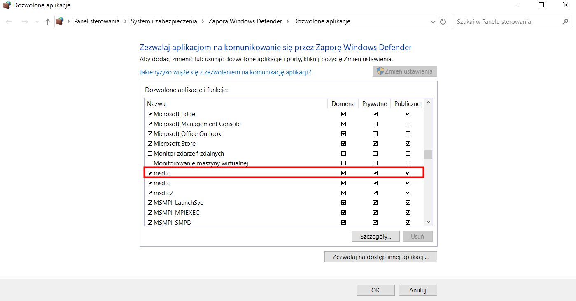
Task: Click Zmień ustawienia button
Action: point(405,71)
